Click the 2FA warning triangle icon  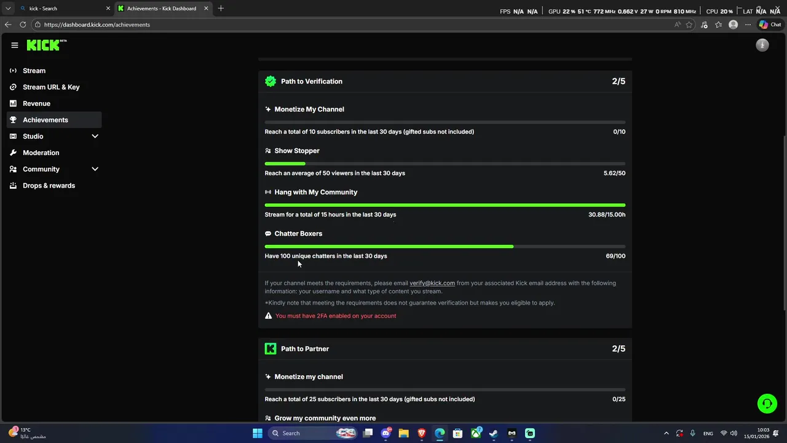268,316
